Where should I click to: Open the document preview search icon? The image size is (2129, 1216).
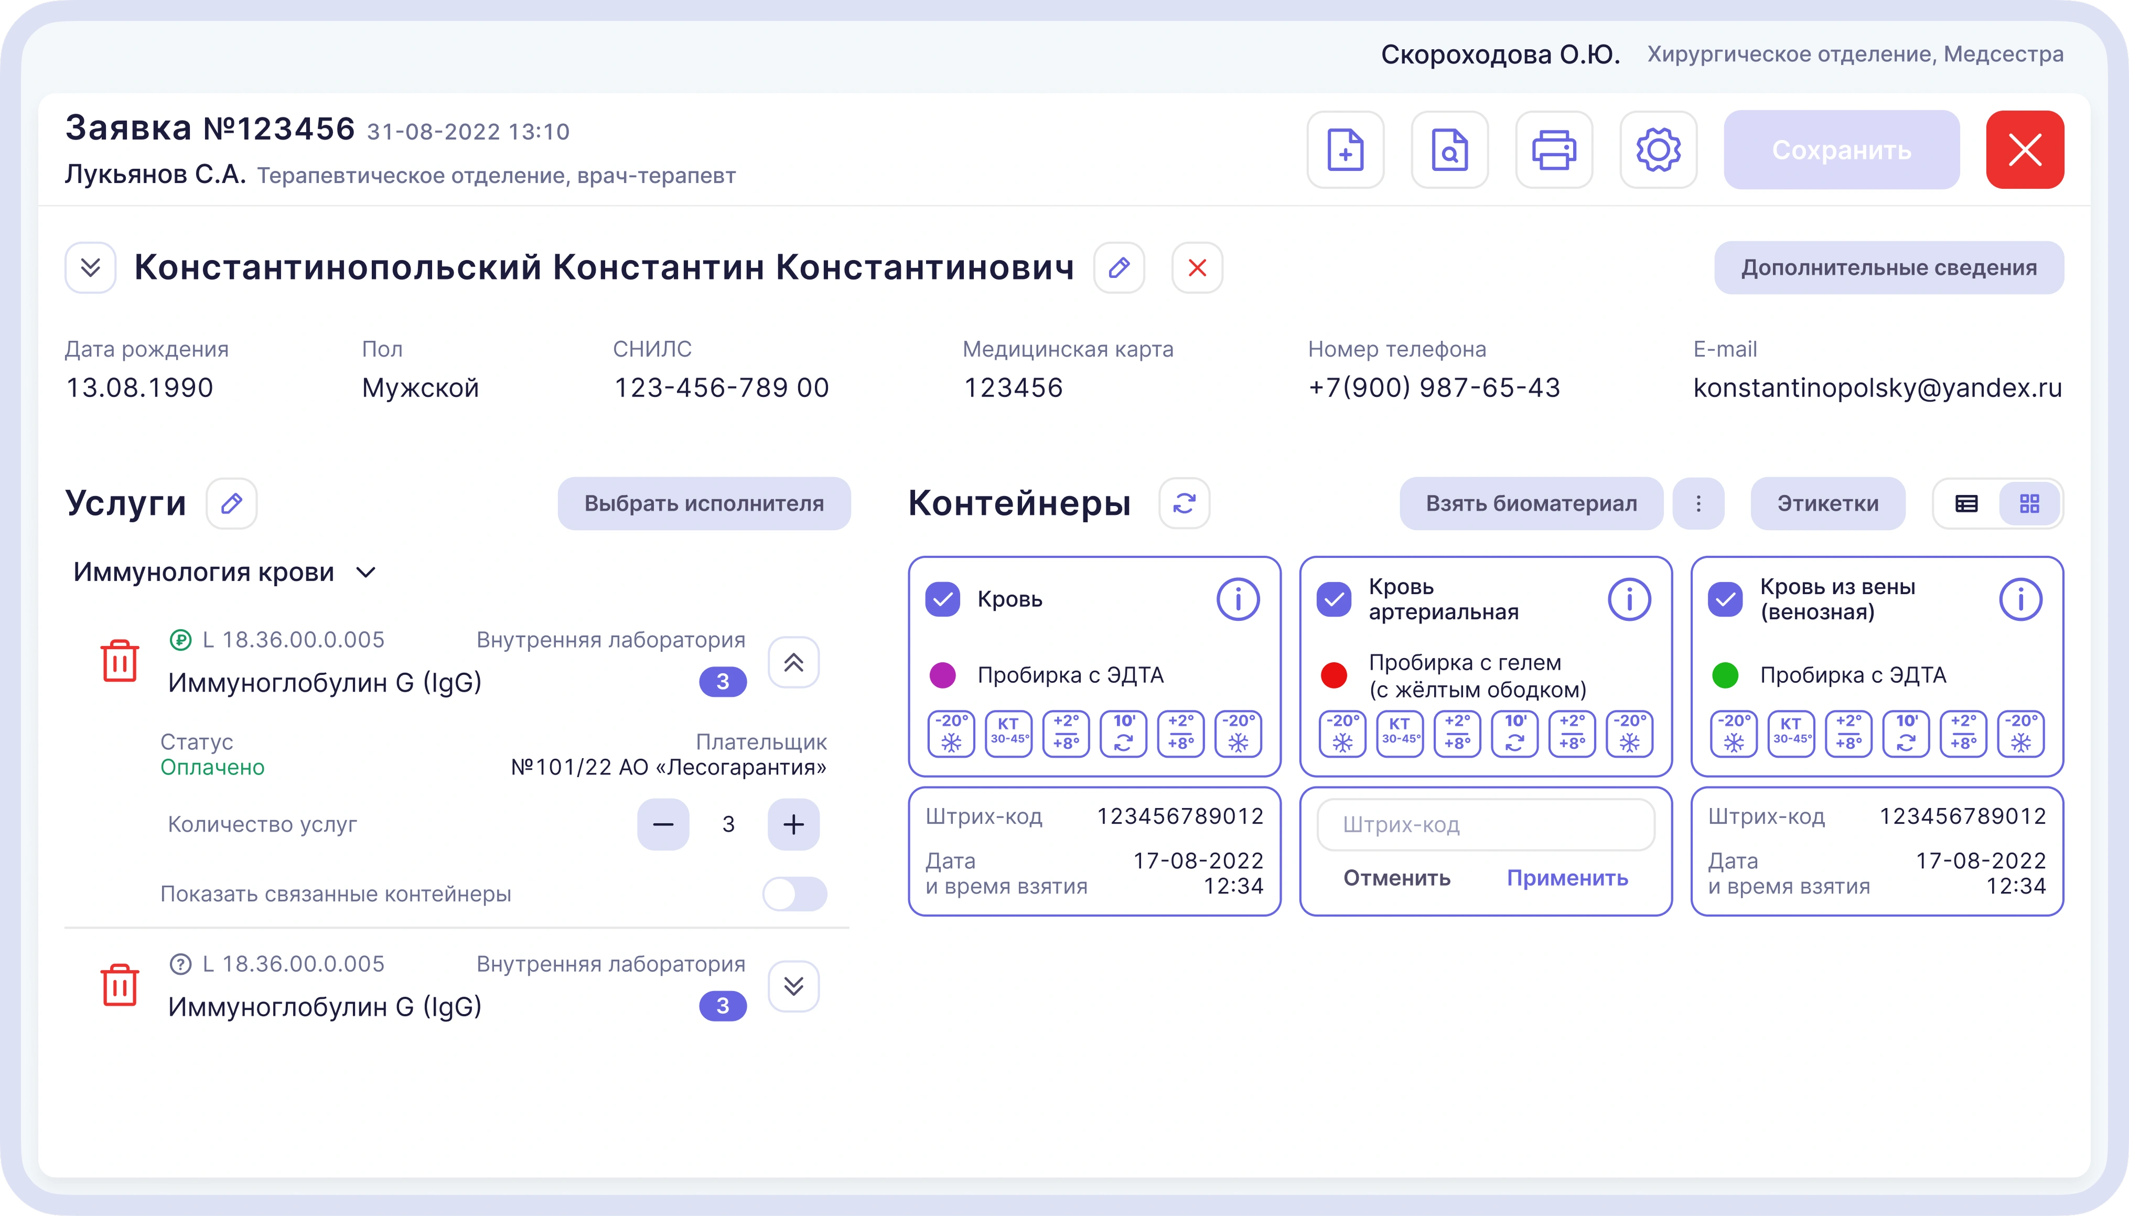click(x=1449, y=150)
